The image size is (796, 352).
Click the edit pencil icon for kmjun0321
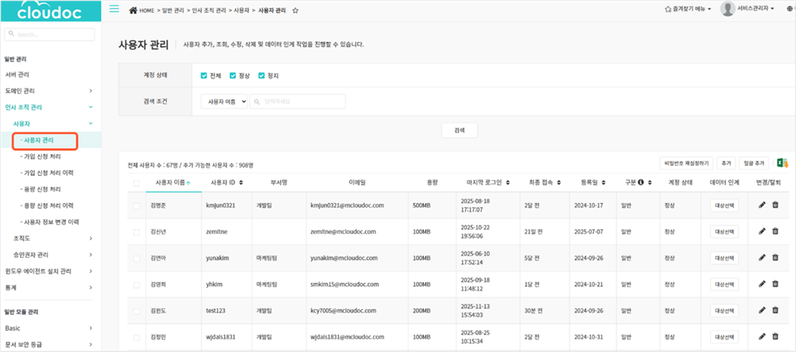(762, 205)
